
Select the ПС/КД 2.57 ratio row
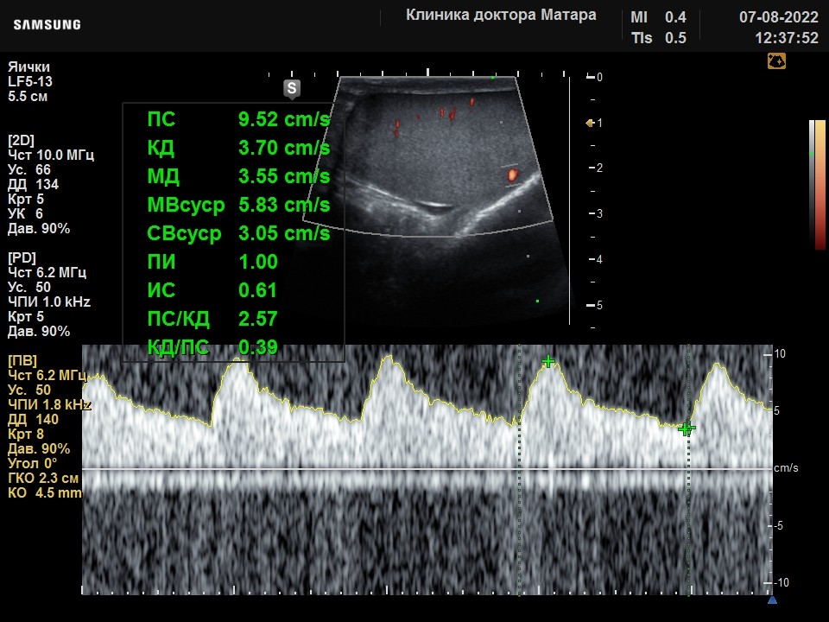coord(212,319)
